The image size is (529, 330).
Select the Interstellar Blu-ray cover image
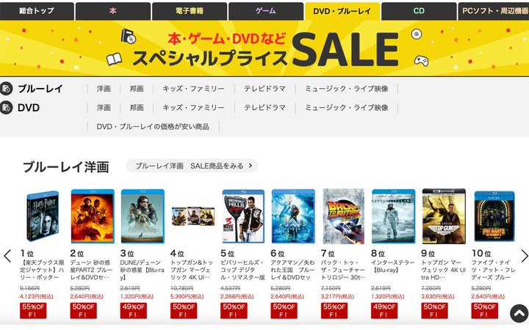point(393,216)
